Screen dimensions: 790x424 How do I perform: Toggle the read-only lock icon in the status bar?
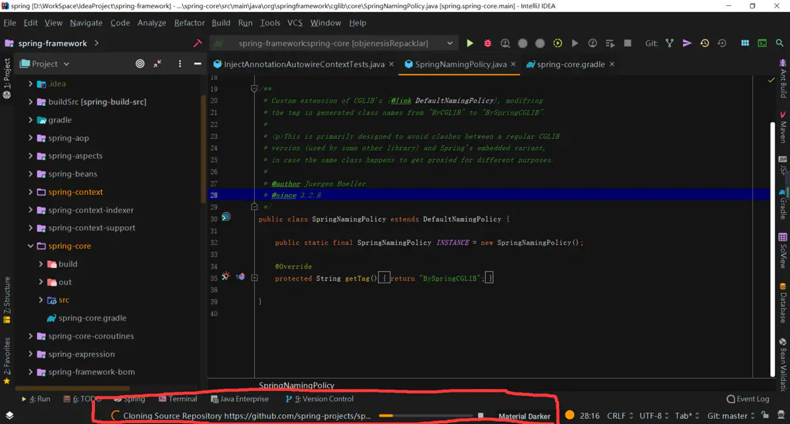click(764, 415)
